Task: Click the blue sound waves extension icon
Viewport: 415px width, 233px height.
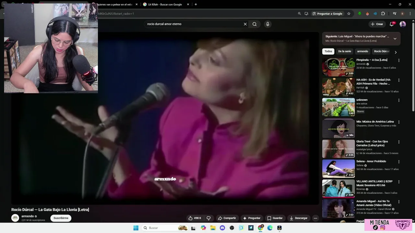Action: pyautogui.click(x=375, y=14)
